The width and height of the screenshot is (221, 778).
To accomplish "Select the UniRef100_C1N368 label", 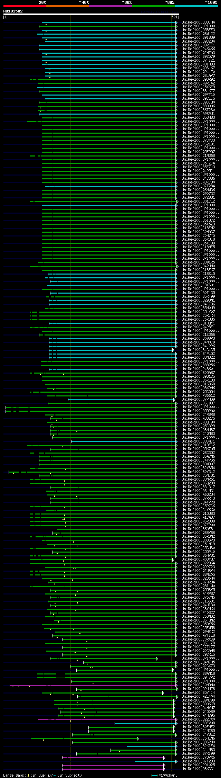I will coord(198,156).
